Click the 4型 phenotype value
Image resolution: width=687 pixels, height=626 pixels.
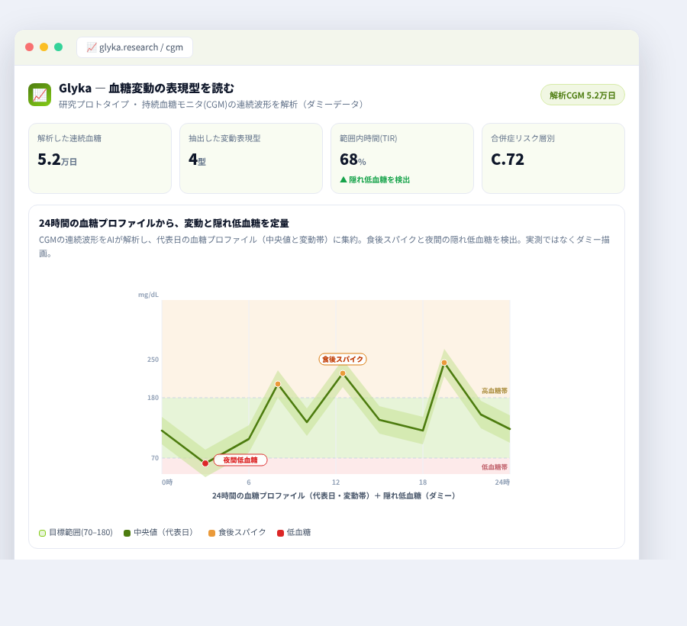[x=197, y=160]
